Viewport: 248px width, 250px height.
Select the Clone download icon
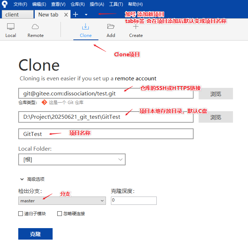click(x=86, y=27)
